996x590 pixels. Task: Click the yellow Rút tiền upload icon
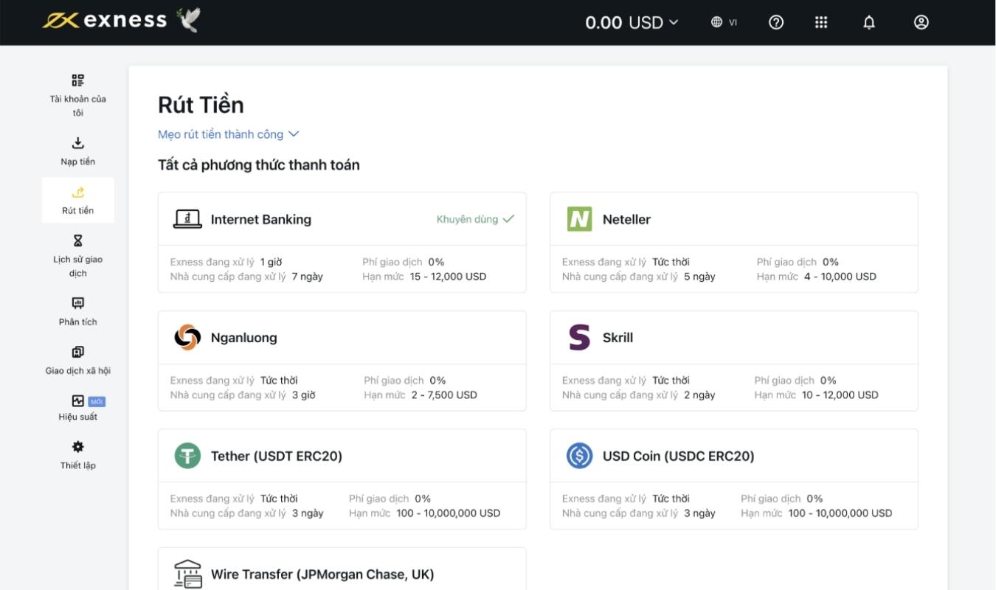click(77, 192)
